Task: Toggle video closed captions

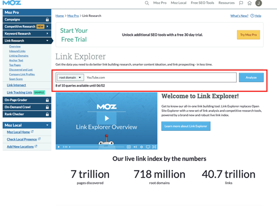Action: click(129, 147)
